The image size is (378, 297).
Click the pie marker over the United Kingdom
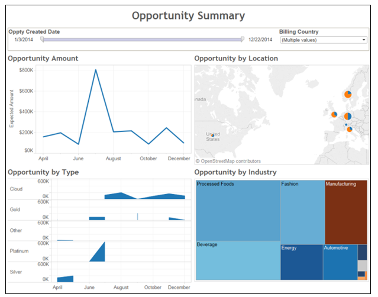[334, 115]
